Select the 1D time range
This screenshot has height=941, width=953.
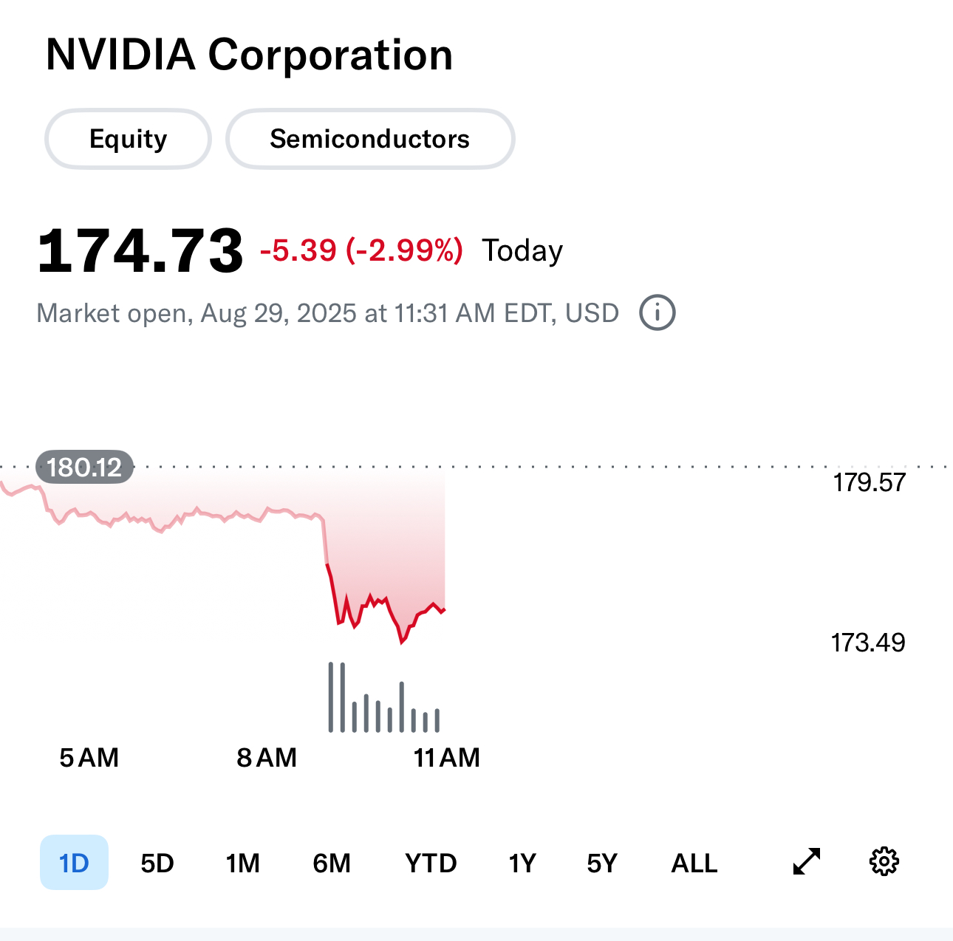pos(74,863)
